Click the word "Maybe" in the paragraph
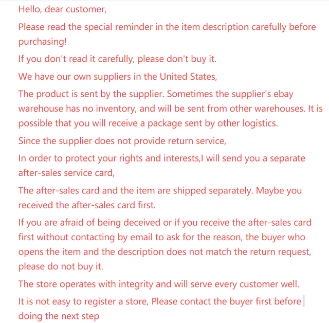This screenshot has width=329, height=323. coord(271,190)
